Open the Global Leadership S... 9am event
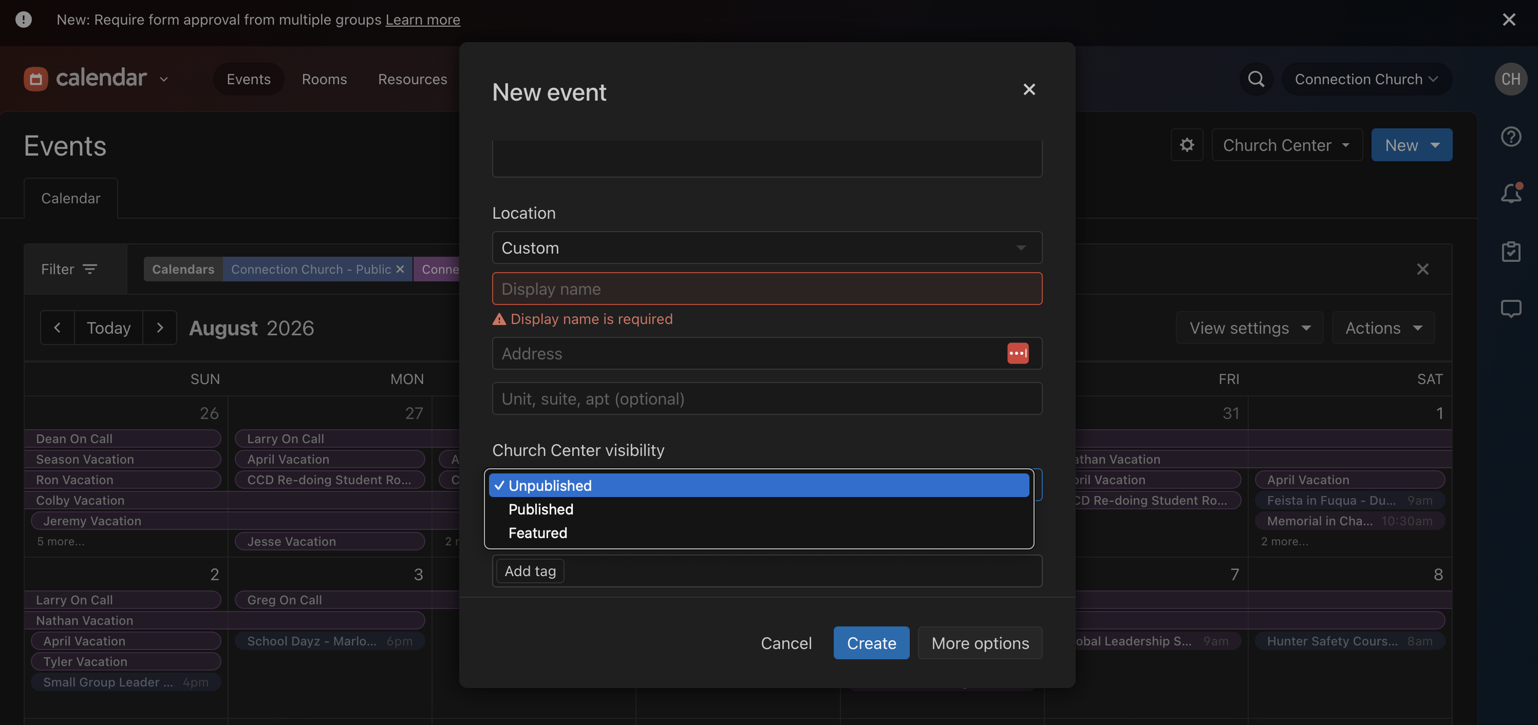1538x725 pixels. (x=1158, y=641)
